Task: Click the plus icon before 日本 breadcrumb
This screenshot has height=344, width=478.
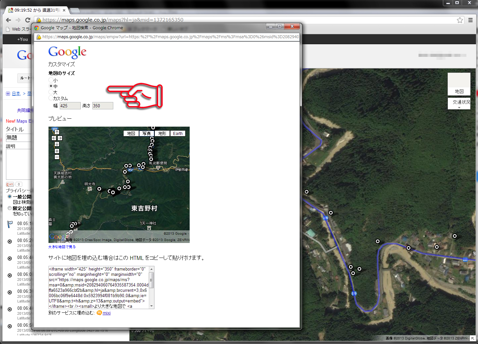Action: (8, 94)
